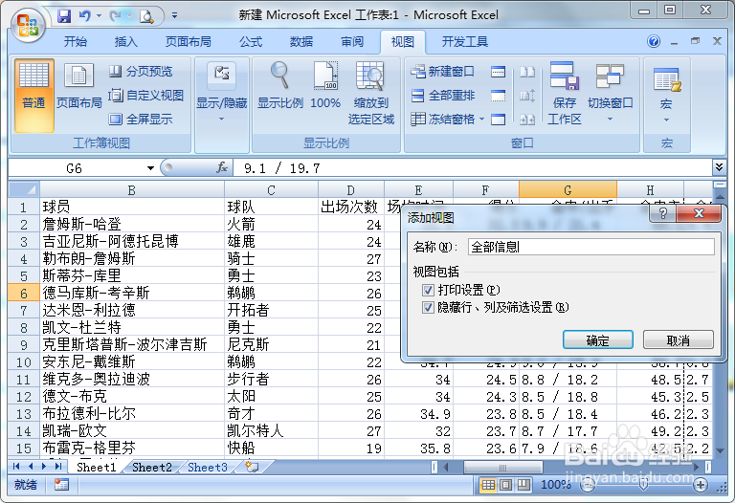Screen dimensions: 735x503
Task: Select Normal view icon in status bar
Action: click(x=488, y=485)
